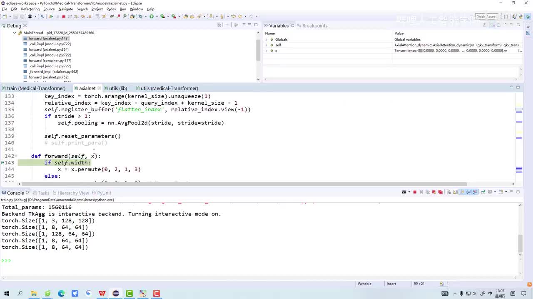
Task: Expand the self variable row
Action: 266,45
